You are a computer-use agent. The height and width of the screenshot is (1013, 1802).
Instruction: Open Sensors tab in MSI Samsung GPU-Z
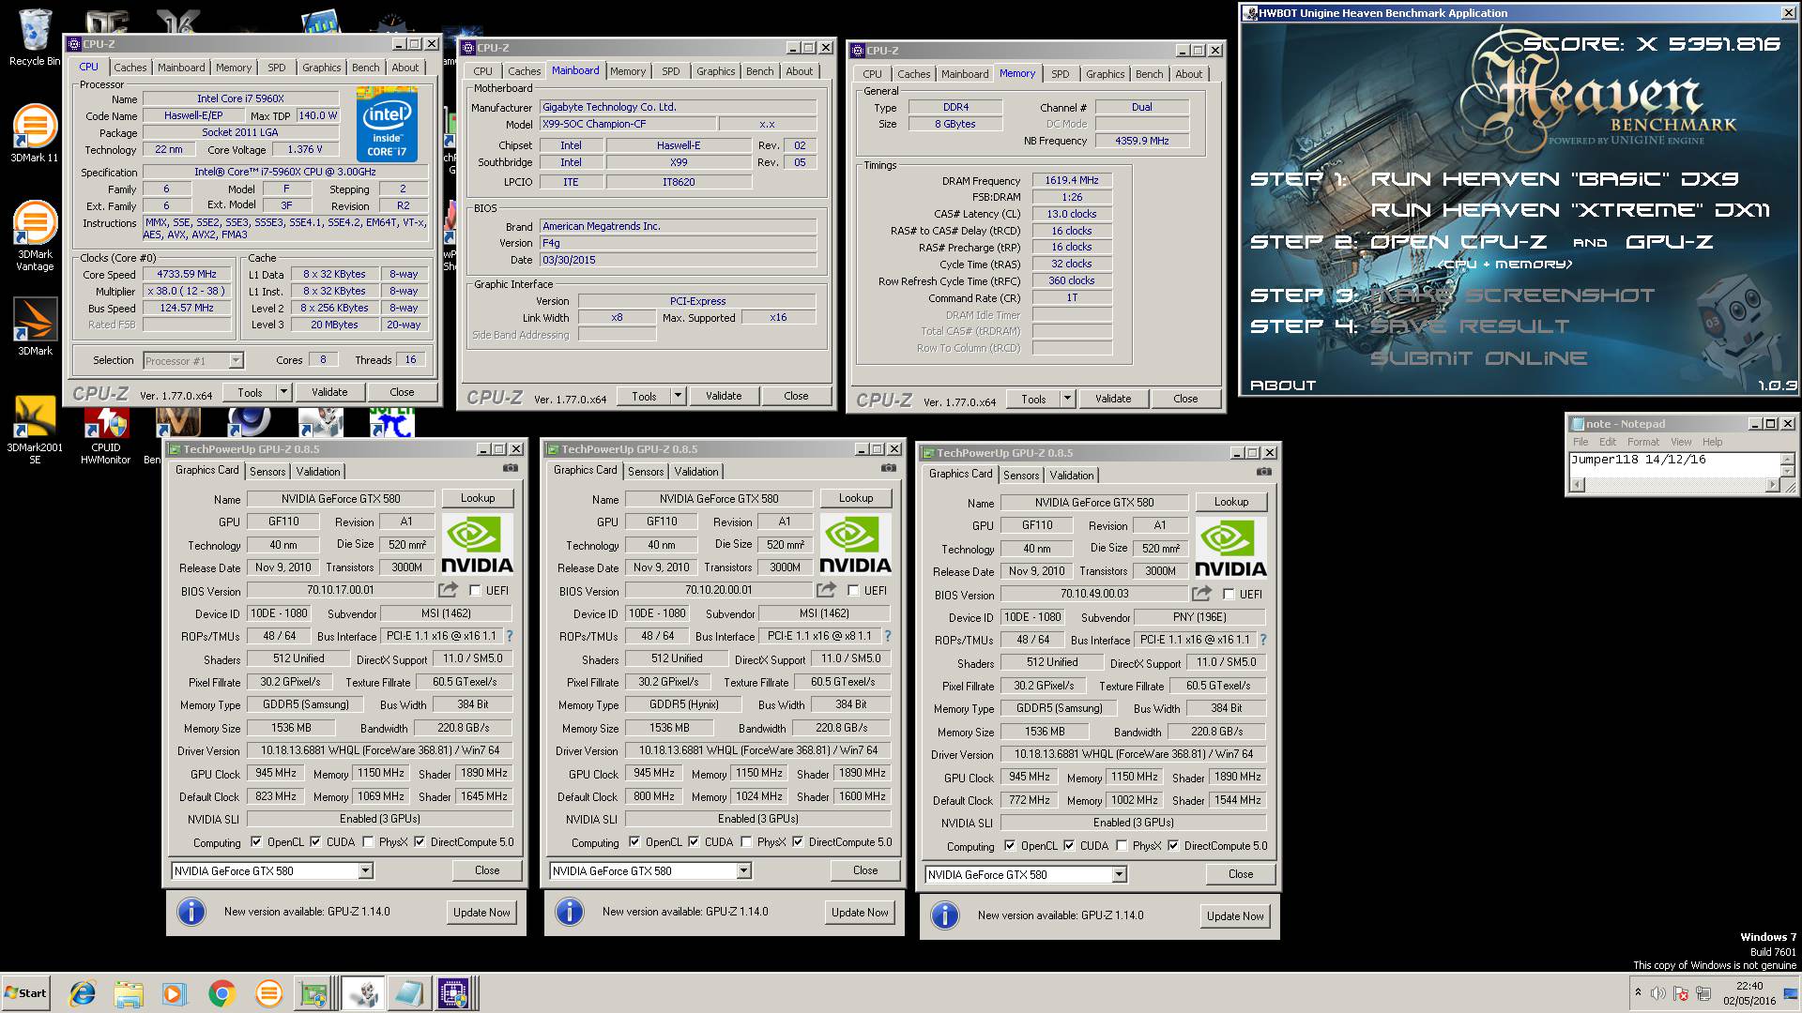pos(267,472)
